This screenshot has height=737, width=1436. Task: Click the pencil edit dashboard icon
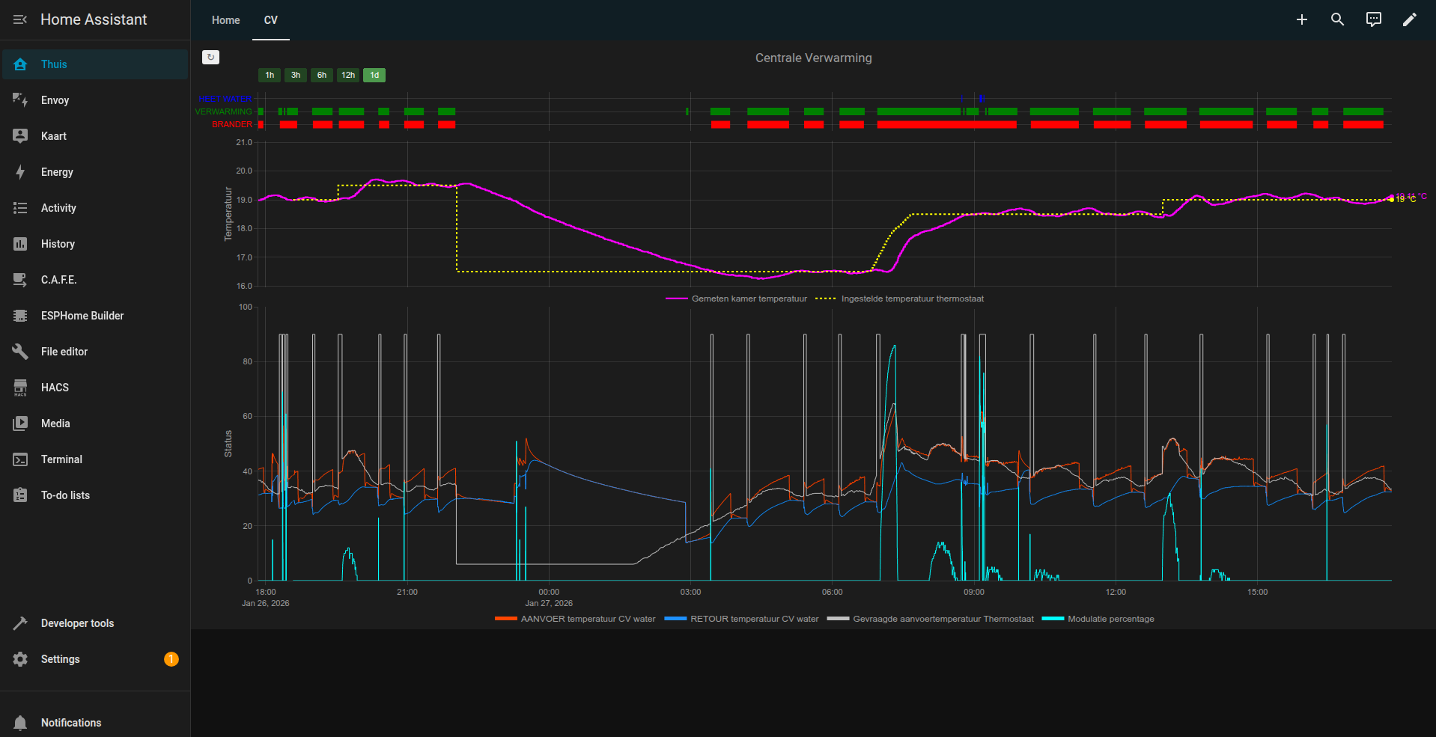pos(1409,19)
